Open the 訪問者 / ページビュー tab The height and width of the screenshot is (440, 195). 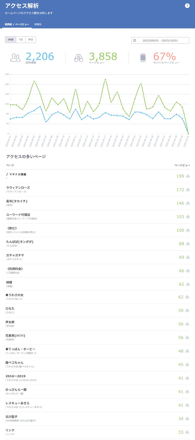17,25
